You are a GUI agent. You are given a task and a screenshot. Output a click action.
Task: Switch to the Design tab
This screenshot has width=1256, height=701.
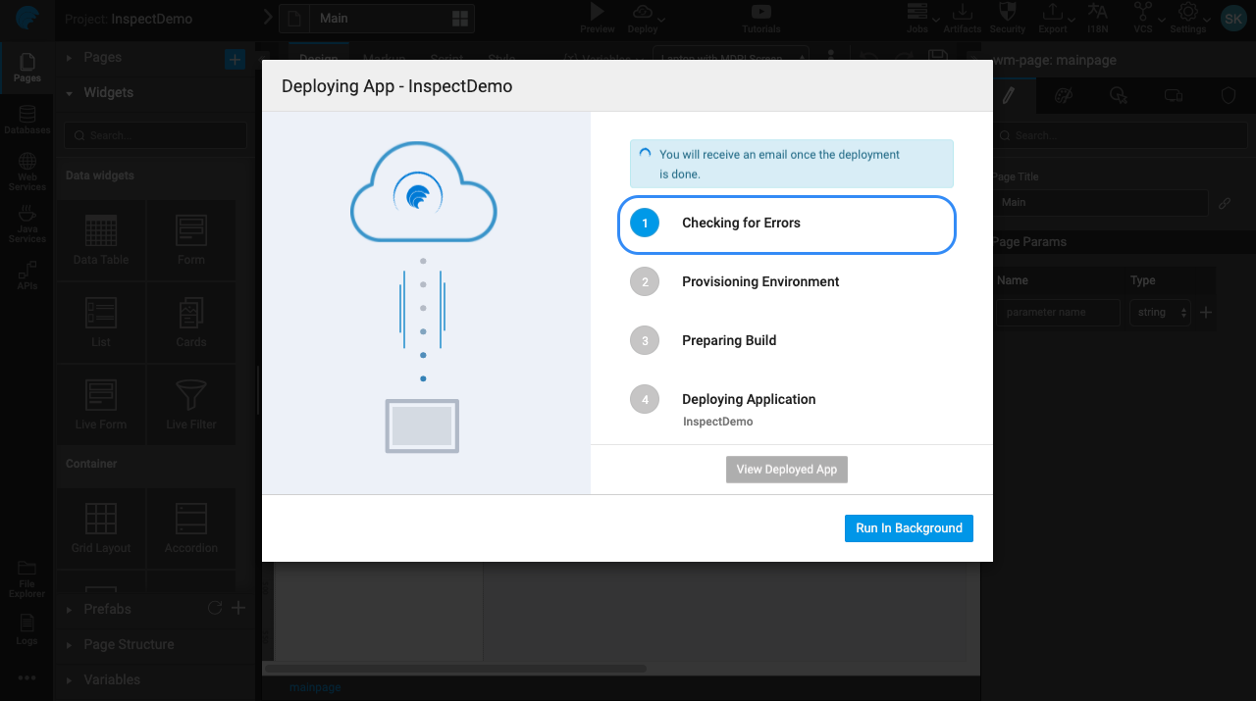pos(318,59)
